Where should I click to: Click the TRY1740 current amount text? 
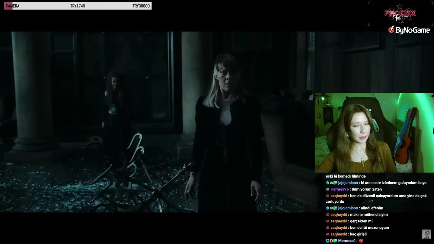(78, 6)
